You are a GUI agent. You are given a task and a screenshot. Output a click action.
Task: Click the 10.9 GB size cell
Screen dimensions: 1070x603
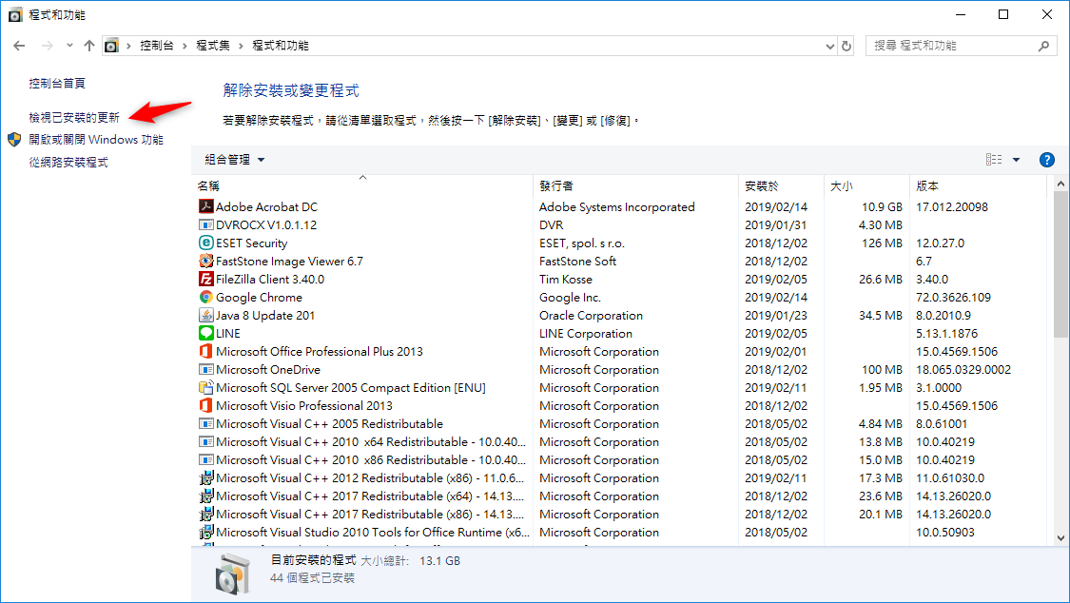[x=882, y=206]
